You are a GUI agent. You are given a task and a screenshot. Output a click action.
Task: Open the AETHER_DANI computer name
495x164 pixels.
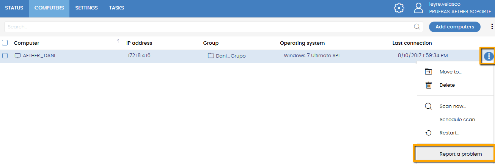[39, 56]
